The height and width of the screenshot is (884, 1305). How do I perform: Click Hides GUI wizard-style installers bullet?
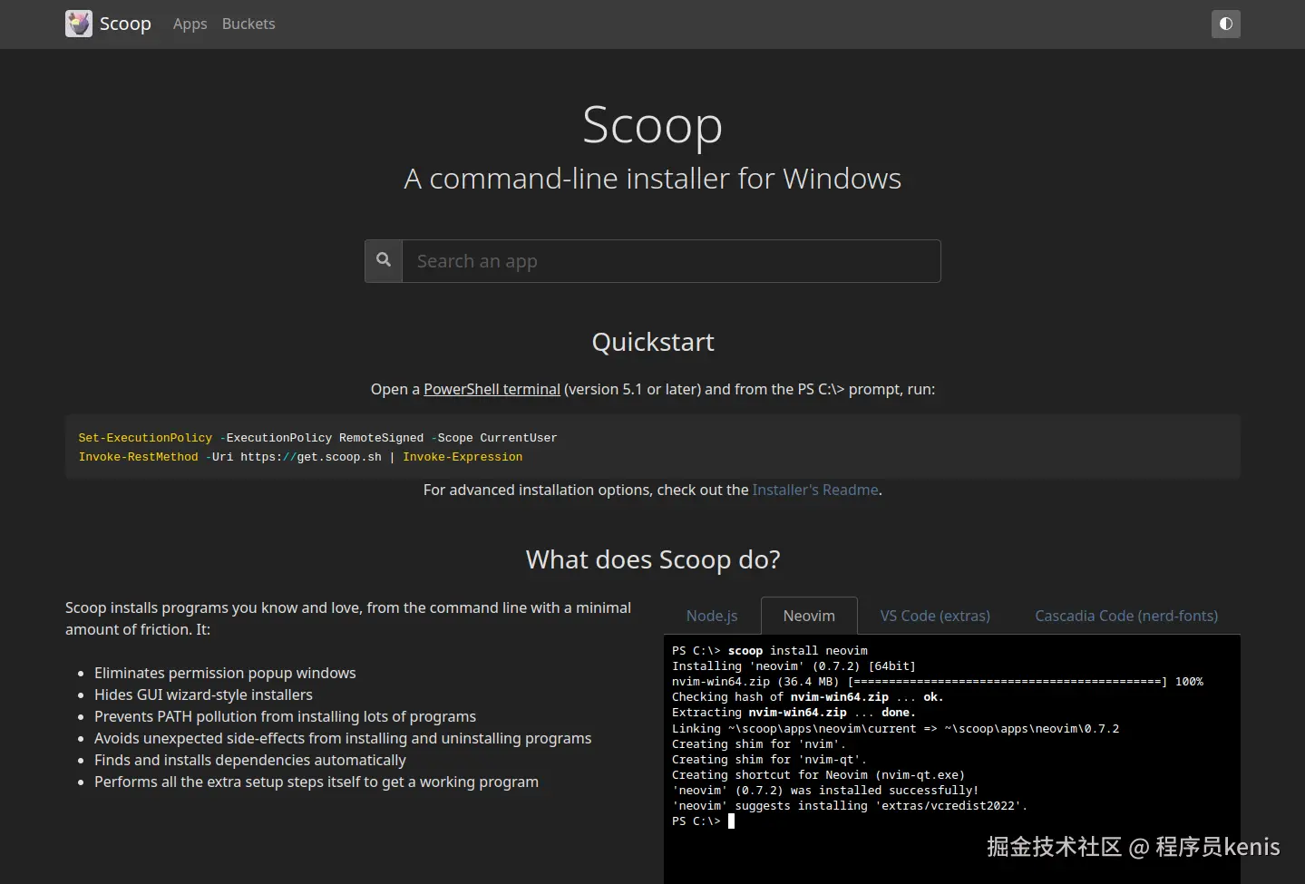click(x=203, y=695)
